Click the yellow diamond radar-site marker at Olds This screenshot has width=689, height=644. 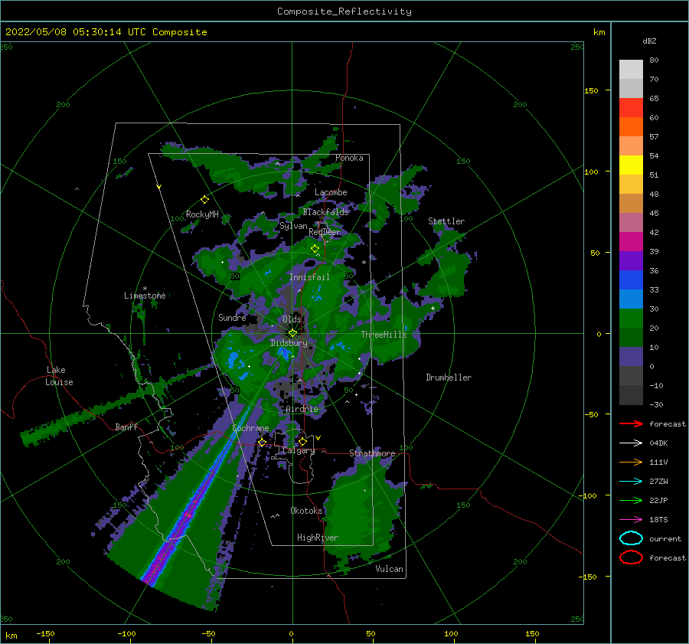tap(292, 333)
